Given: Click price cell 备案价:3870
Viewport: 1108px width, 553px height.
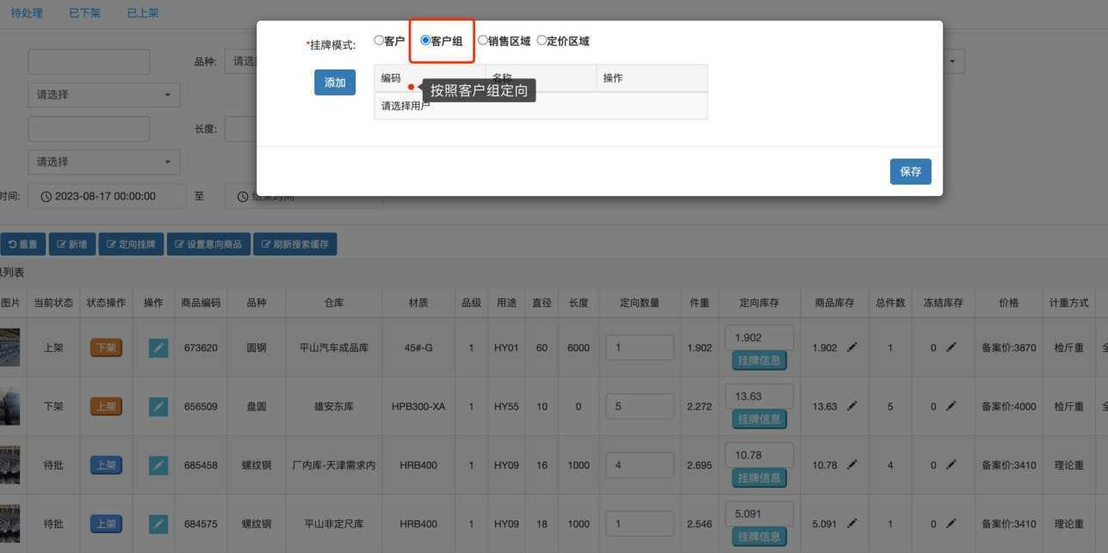Looking at the screenshot, I should [1009, 348].
